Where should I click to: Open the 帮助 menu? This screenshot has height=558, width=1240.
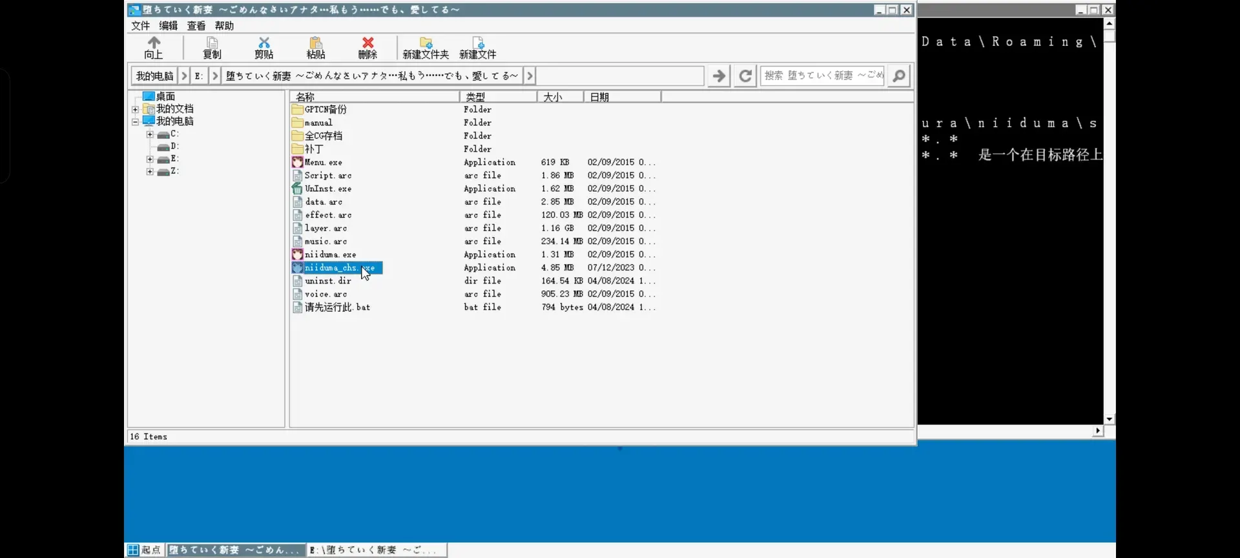tap(224, 26)
